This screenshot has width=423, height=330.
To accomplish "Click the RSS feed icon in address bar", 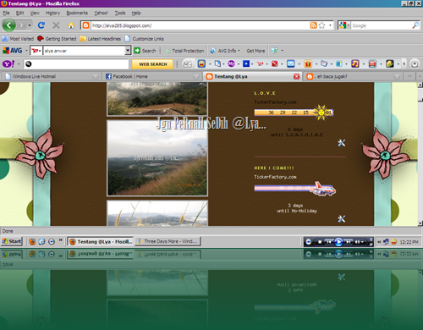I will (x=313, y=25).
